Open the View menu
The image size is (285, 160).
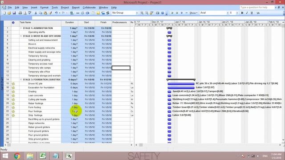[25, 8]
